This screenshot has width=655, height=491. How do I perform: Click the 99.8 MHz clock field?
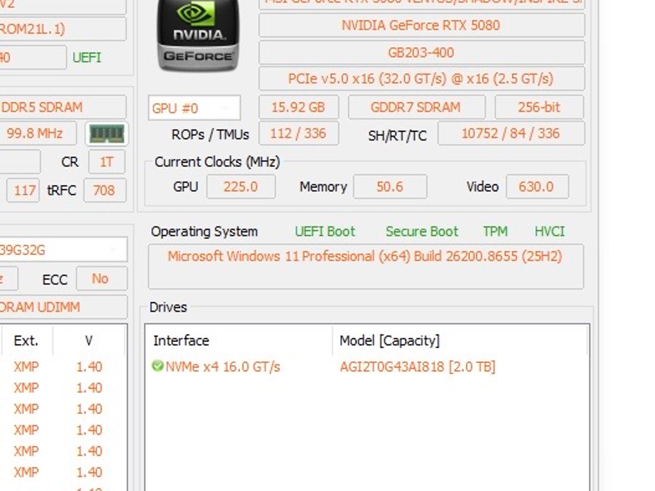pyautogui.click(x=38, y=133)
